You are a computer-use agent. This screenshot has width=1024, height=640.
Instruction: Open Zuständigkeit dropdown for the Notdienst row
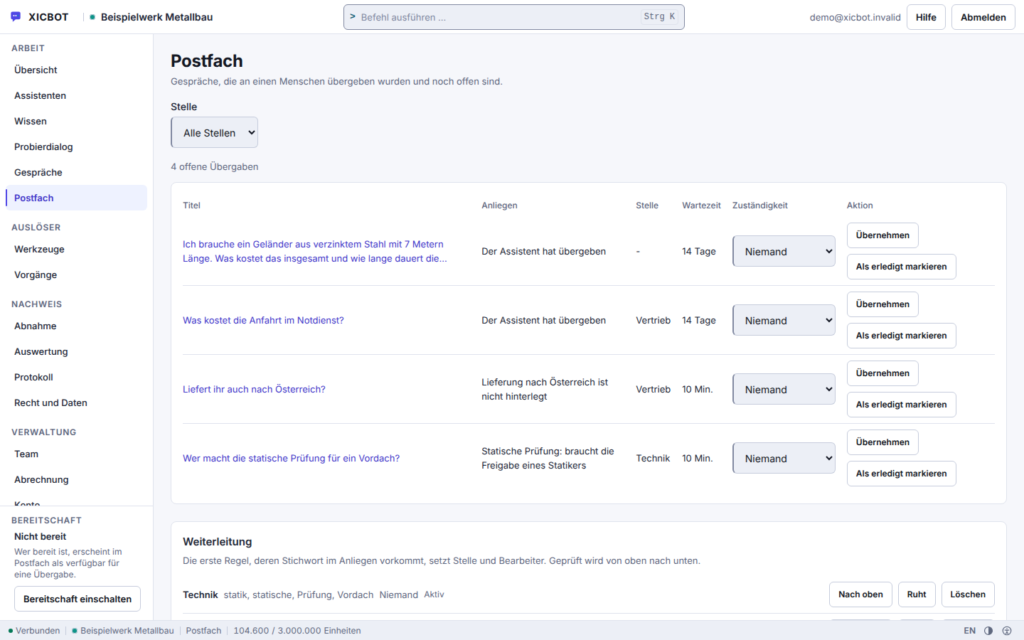pyautogui.click(x=784, y=320)
